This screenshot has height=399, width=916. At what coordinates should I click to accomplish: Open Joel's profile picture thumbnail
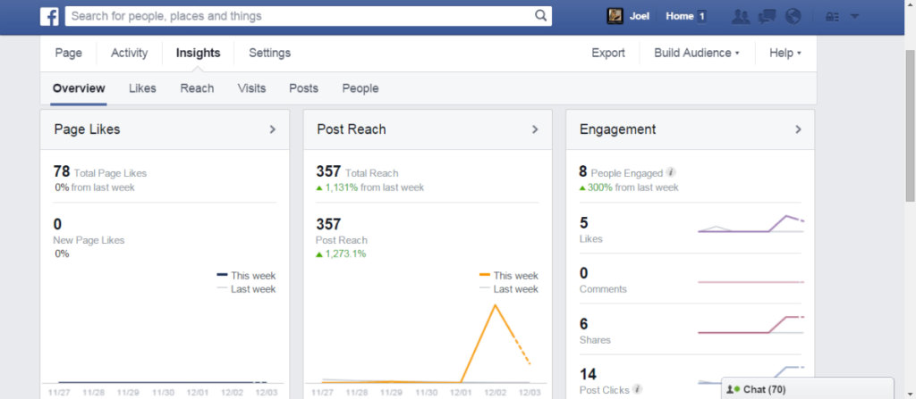tap(615, 16)
